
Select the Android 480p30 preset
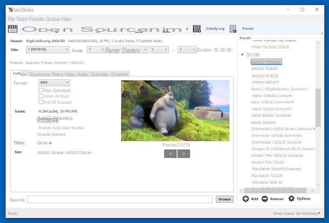[x=265, y=82]
